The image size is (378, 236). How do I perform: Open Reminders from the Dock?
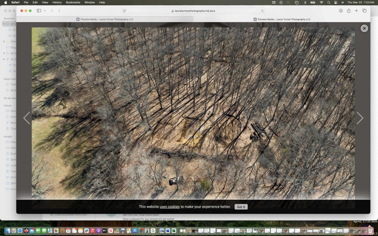[x=74, y=231]
